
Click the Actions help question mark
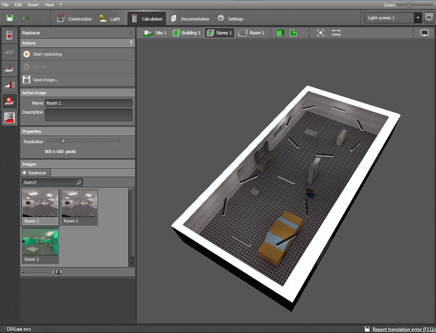[x=131, y=43]
